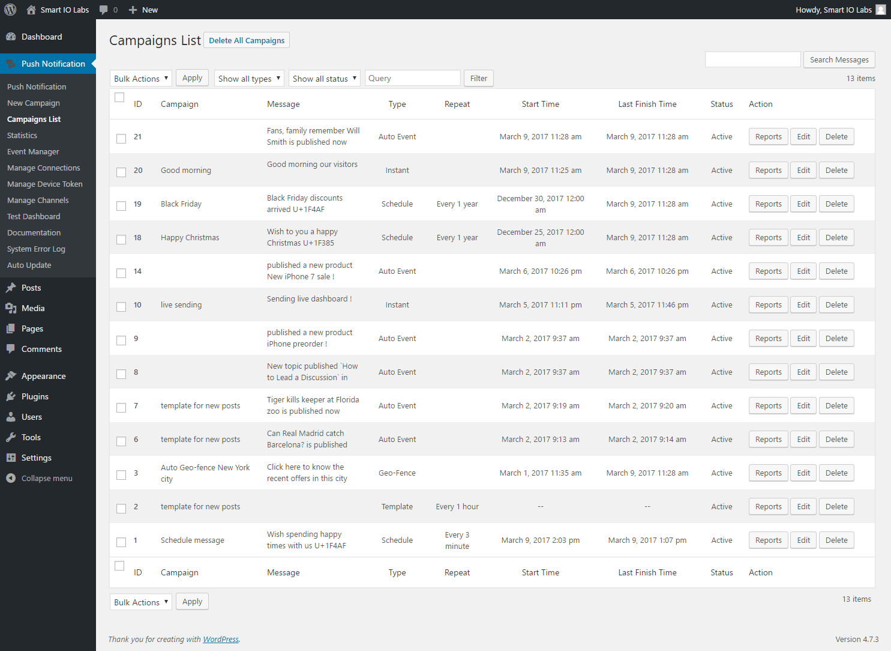891x651 pixels.
Task: Open Media library icon in sidebar
Action: [x=11, y=308]
